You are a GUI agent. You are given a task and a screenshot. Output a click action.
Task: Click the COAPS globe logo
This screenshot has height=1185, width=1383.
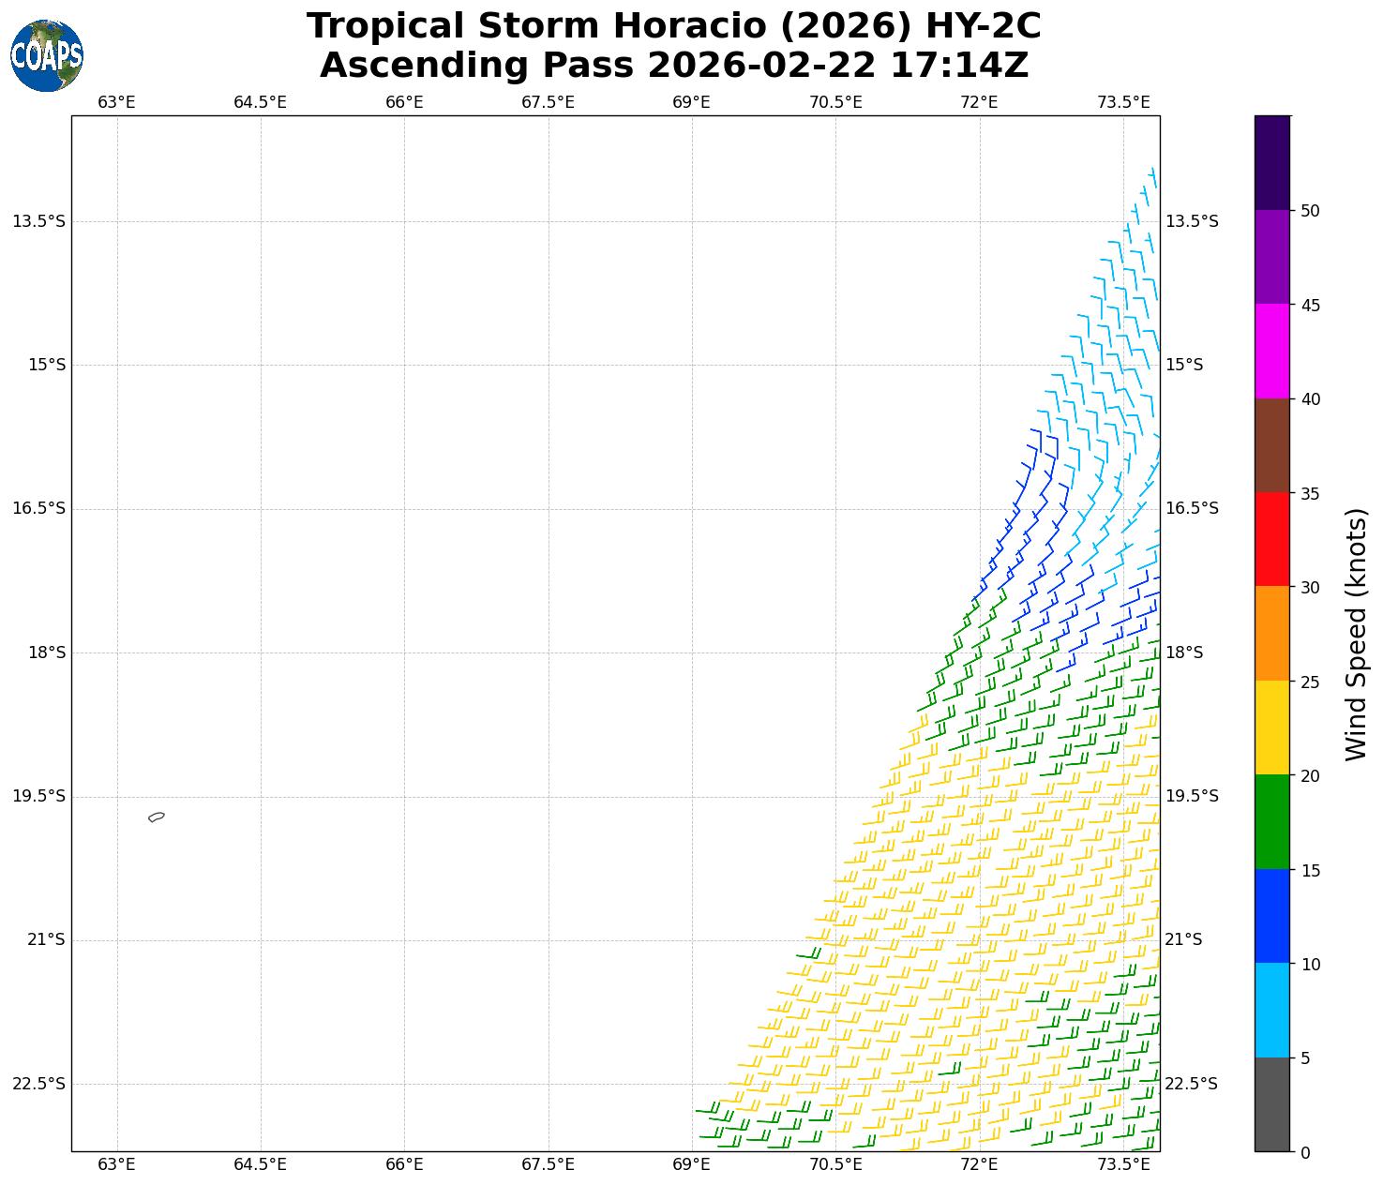[x=47, y=56]
